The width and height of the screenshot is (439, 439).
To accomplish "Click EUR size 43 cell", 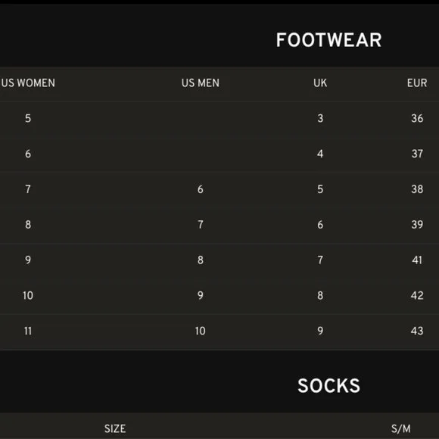I will (x=417, y=331).
